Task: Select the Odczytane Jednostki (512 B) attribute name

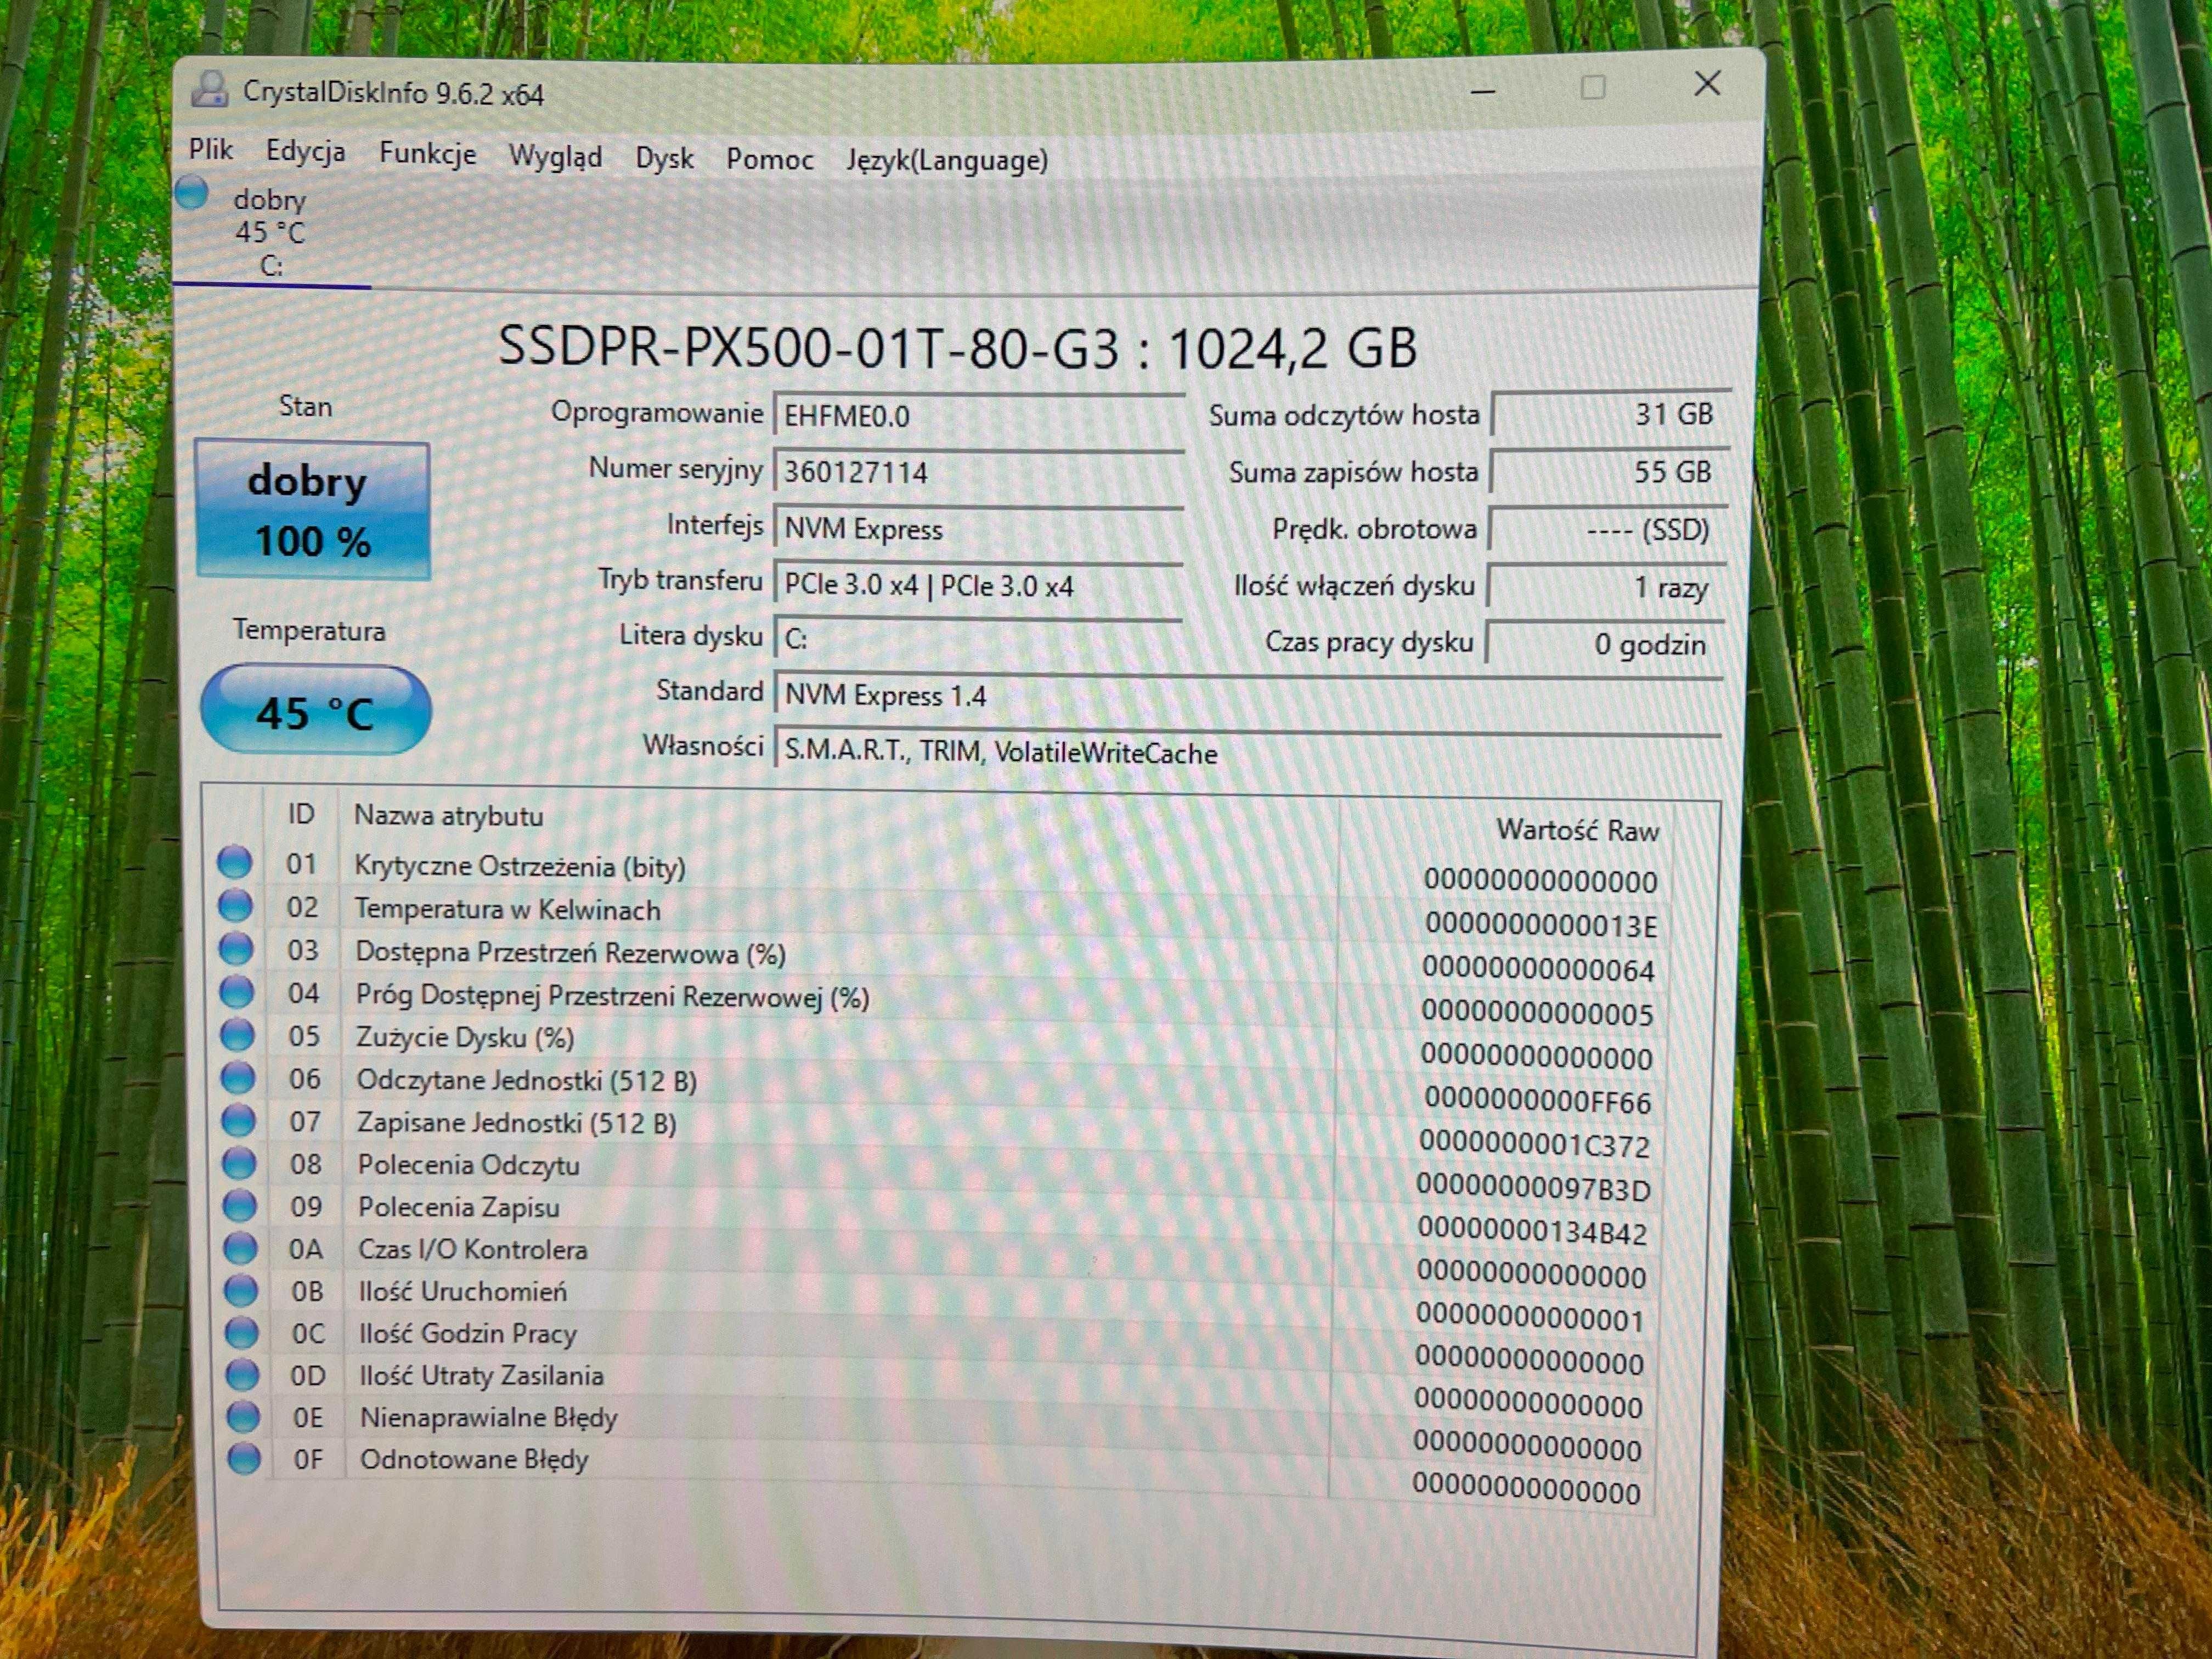Action: [527, 1081]
